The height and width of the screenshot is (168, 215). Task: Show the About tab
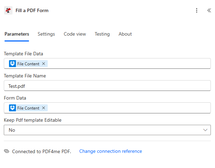[x=125, y=34]
